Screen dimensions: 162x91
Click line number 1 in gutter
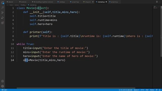click(13, 8)
